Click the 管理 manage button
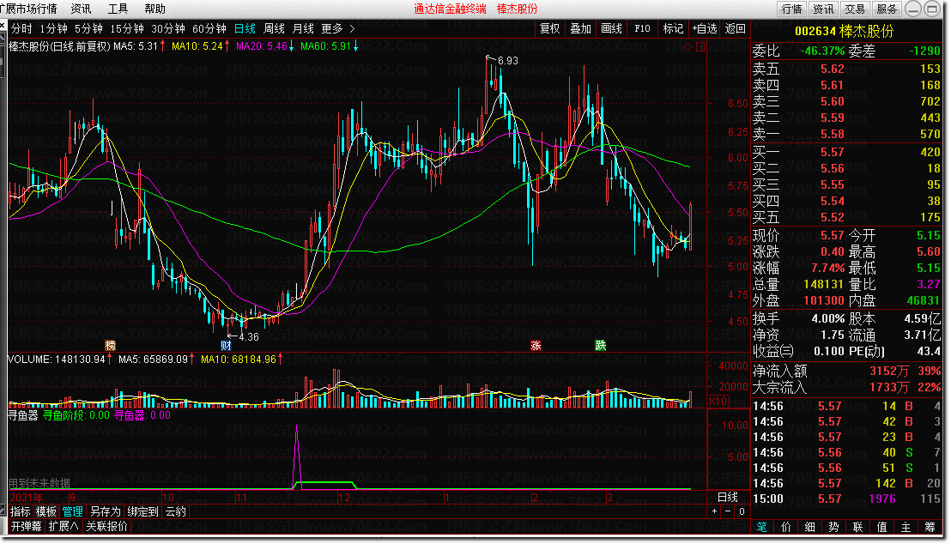This screenshot has height=544, width=951. coord(73,511)
